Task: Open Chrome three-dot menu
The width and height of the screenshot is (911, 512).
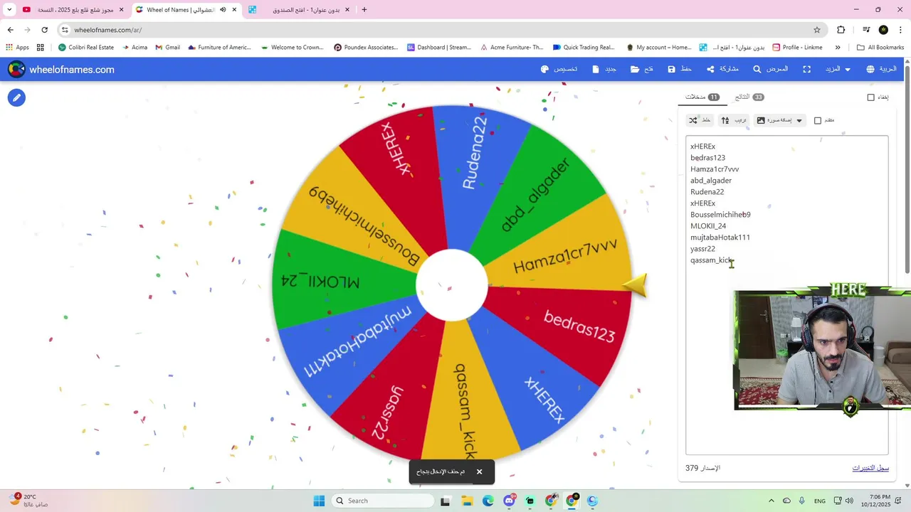Action: tap(900, 30)
